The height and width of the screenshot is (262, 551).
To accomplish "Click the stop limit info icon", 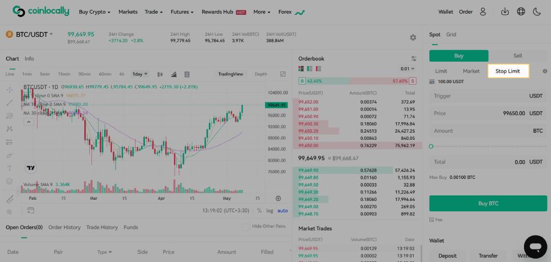I will [545, 71].
